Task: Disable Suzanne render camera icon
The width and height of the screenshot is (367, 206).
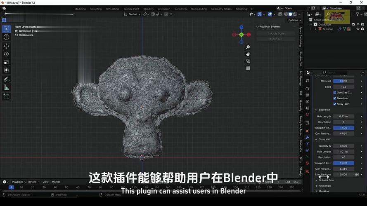Action: click(362, 29)
